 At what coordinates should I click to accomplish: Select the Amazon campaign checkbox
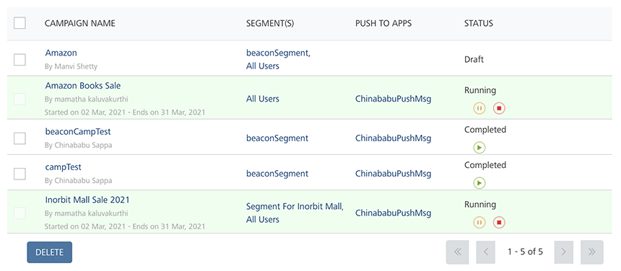point(19,60)
